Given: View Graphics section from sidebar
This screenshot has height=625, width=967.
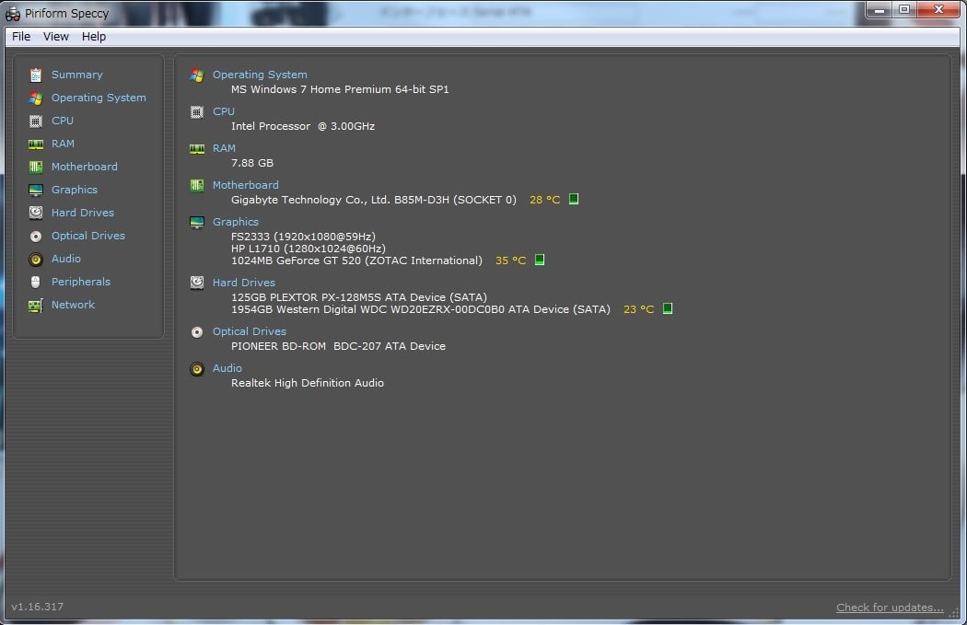Looking at the screenshot, I should point(75,190).
